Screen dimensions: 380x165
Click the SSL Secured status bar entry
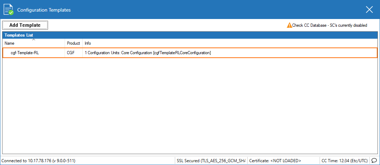tap(211, 161)
